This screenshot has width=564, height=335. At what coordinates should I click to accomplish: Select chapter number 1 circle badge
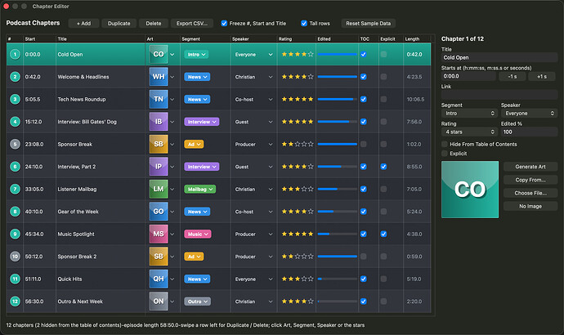click(x=15, y=54)
